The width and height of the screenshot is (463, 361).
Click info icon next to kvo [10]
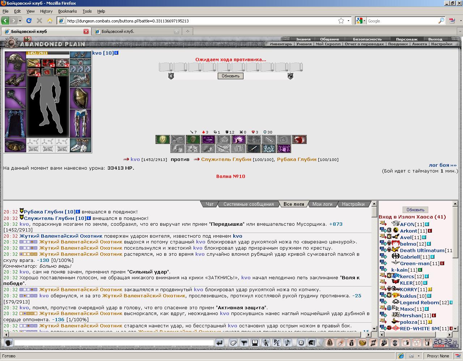pos(116,53)
